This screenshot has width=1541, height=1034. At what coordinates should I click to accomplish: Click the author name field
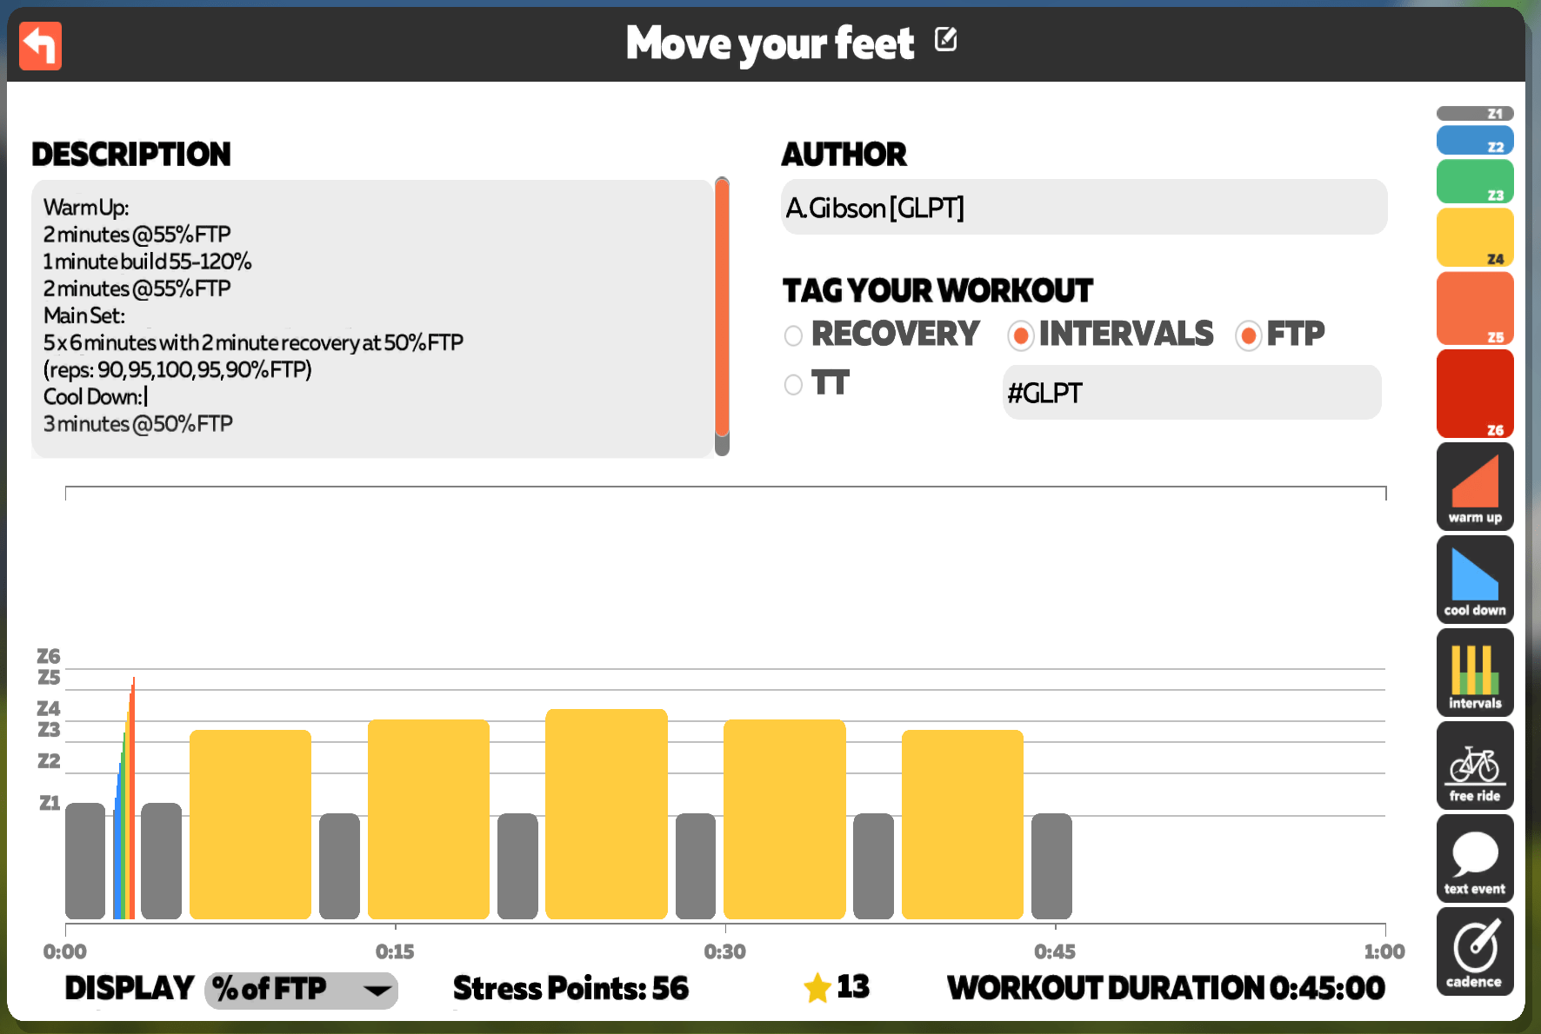tap(1084, 208)
